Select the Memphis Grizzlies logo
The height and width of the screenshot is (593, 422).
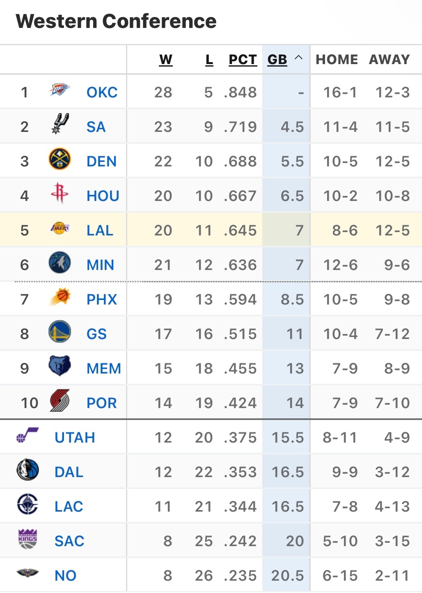tap(60, 366)
